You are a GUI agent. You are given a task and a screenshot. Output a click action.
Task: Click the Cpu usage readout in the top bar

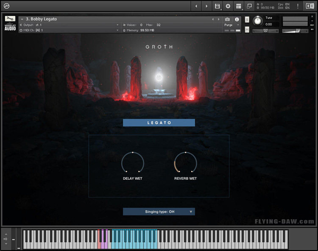284,4
